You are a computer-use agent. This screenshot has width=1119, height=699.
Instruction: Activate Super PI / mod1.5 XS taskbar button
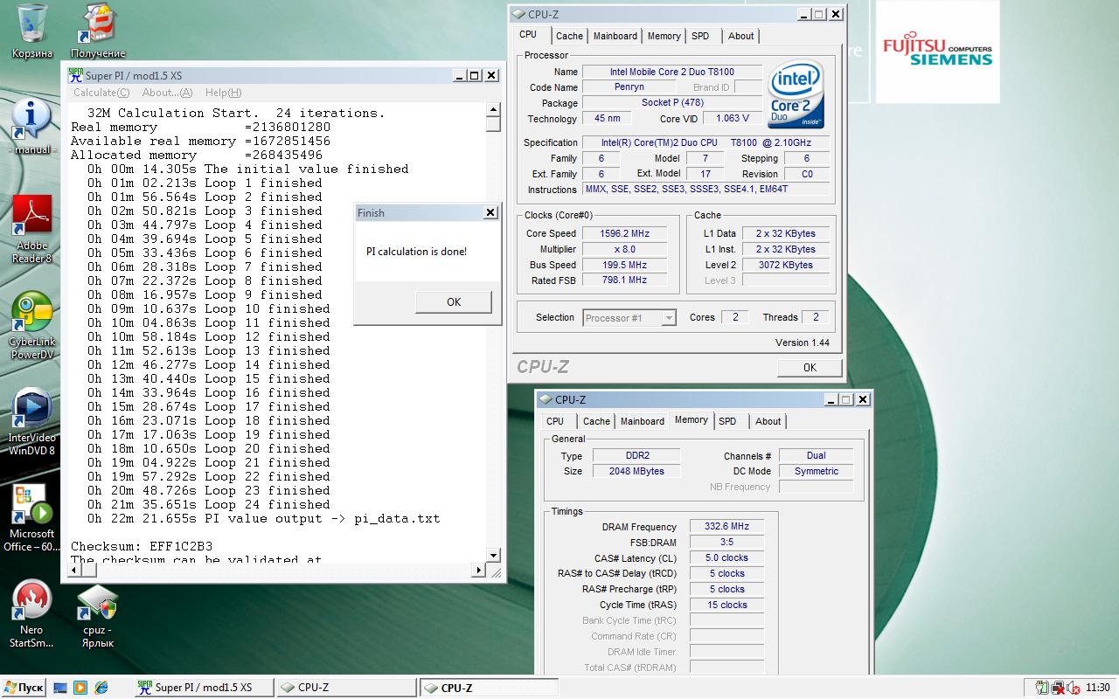[203, 688]
